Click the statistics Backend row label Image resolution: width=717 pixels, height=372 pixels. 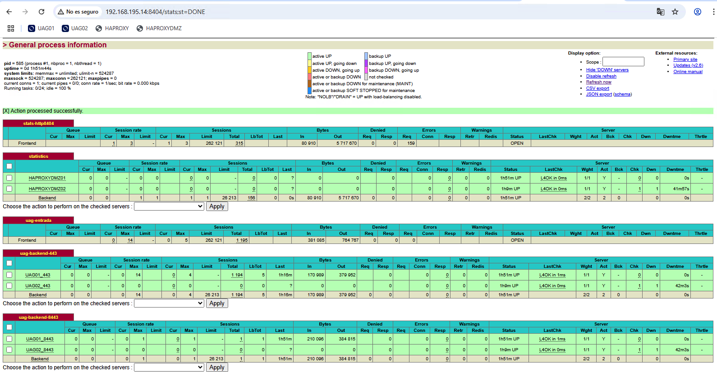[47, 198]
